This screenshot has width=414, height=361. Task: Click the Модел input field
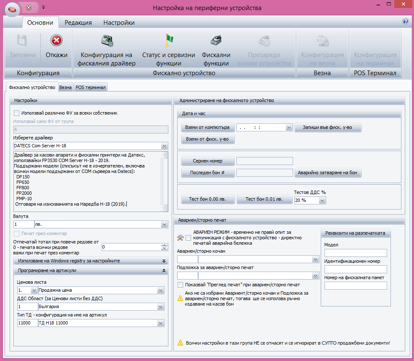click(x=356, y=253)
